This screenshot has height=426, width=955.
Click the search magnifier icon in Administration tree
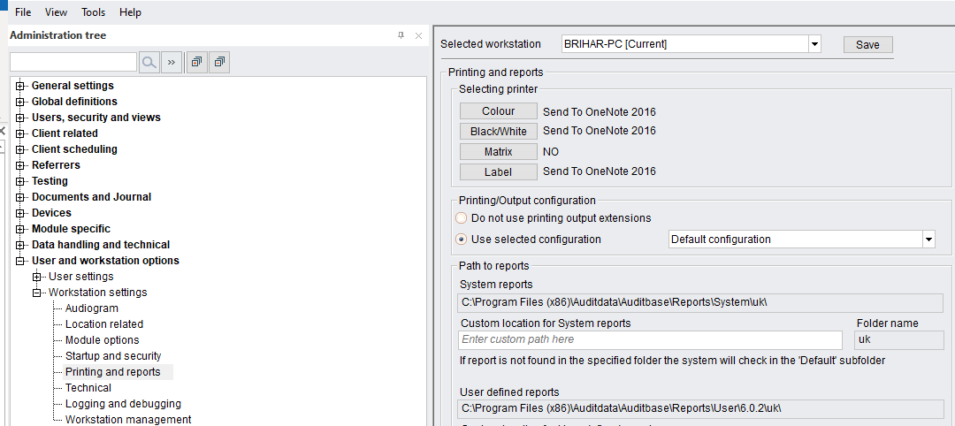[x=149, y=62]
